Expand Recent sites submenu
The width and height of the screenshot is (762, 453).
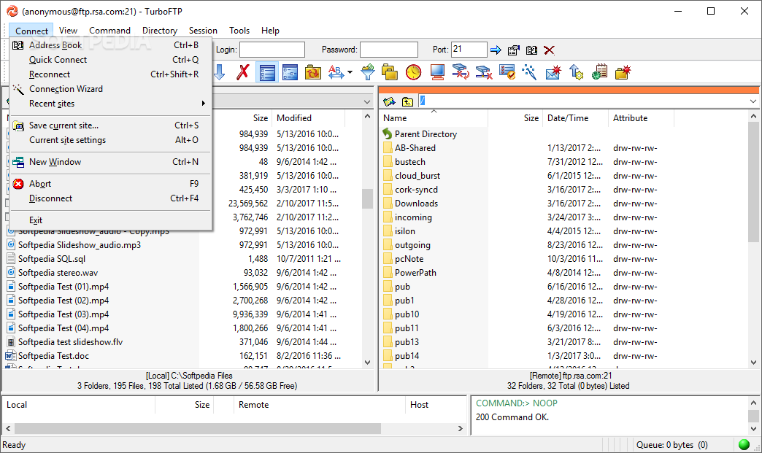[x=111, y=104]
